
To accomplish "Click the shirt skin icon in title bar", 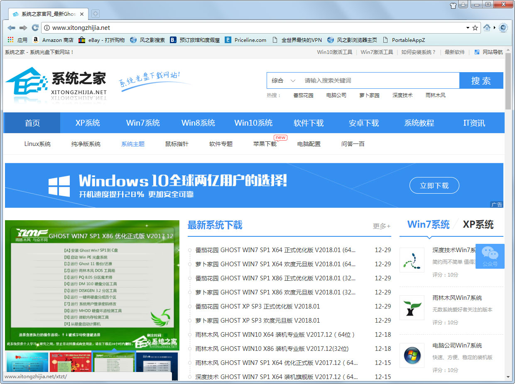I will (453, 5).
